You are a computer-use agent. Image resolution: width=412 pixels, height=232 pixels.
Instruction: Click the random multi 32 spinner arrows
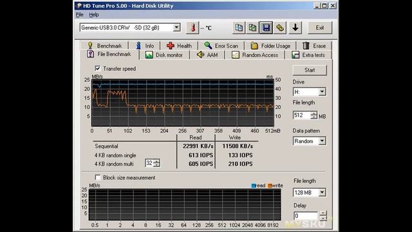coord(156,163)
